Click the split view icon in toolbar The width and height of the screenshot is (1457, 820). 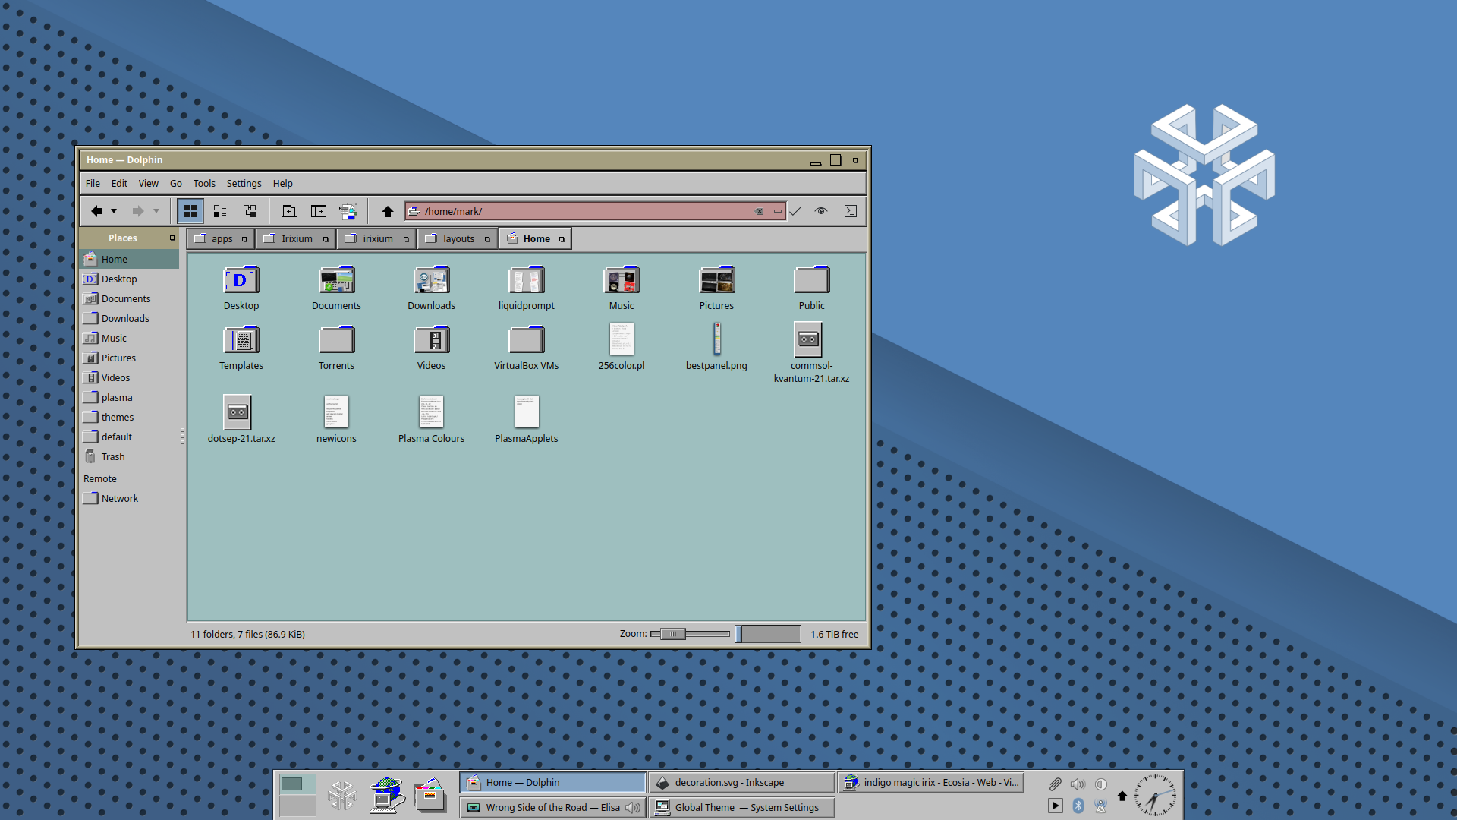coord(318,210)
